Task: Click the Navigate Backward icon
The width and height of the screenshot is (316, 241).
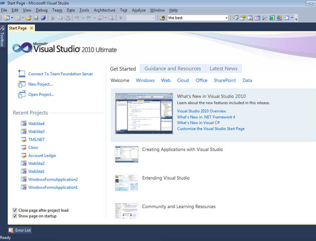Action: click(100, 18)
